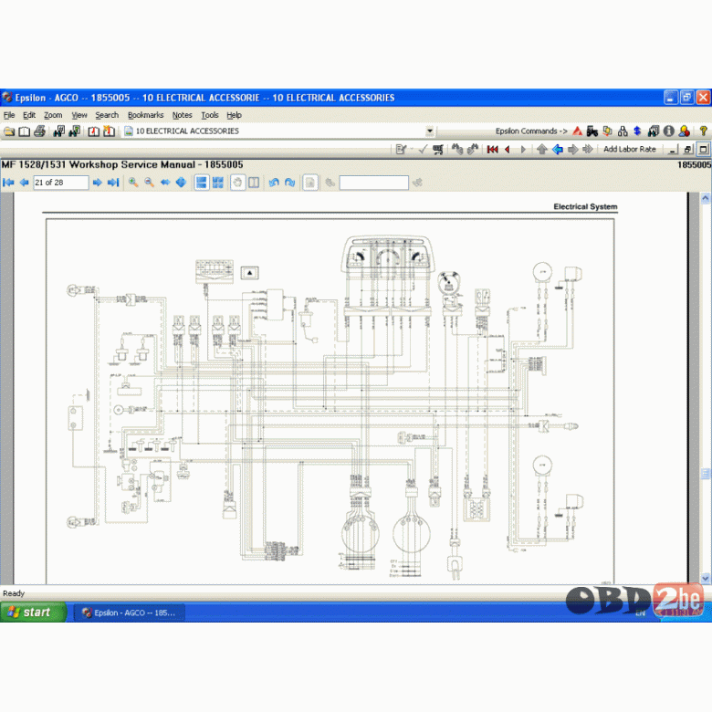Click the black triangle symbol box in diagram
The image size is (712, 712).
pos(249,273)
